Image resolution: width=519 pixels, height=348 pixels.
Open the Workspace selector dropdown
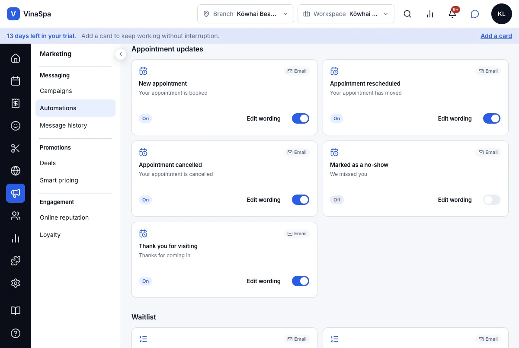point(346,14)
